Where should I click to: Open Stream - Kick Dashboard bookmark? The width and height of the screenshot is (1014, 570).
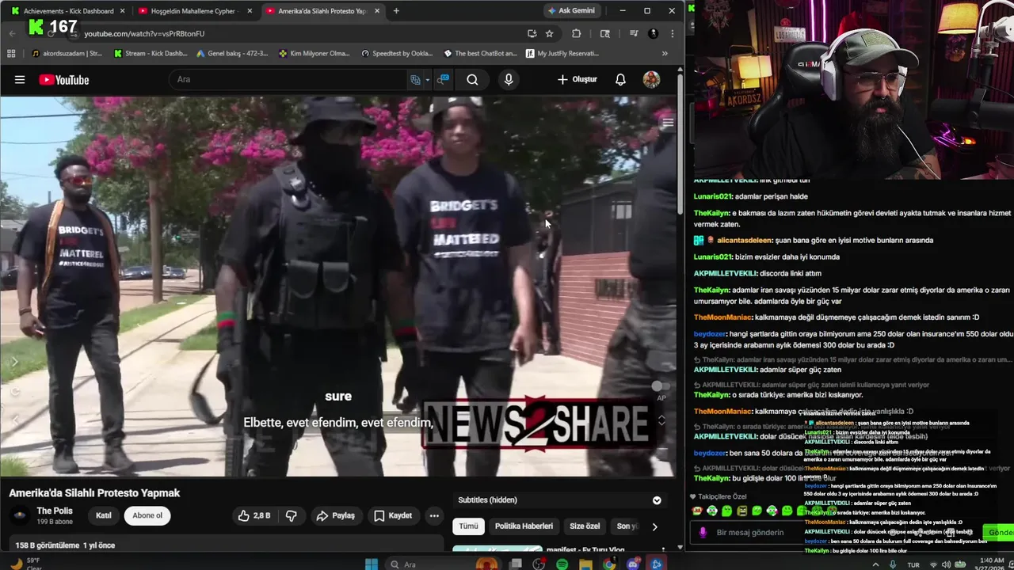151,54
